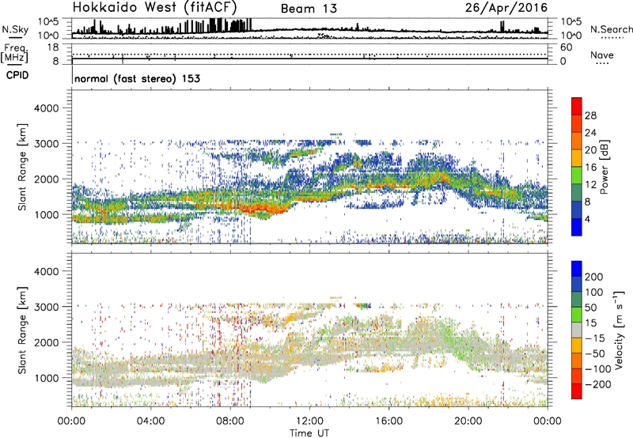Click the '-50' label on Velocity colorbar
Image resolution: width=633 pixels, height=438 pixels.
[x=595, y=353]
